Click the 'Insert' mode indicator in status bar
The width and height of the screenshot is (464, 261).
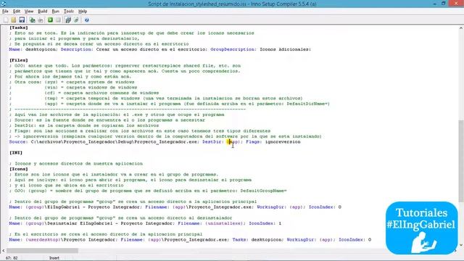click(x=54, y=258)
